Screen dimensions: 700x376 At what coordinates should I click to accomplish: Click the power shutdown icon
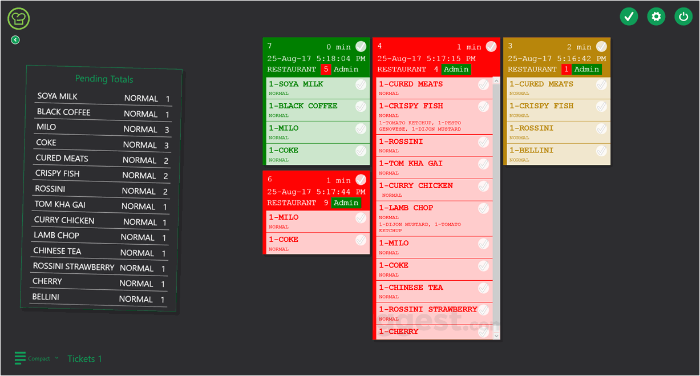[x=683, y=17]
